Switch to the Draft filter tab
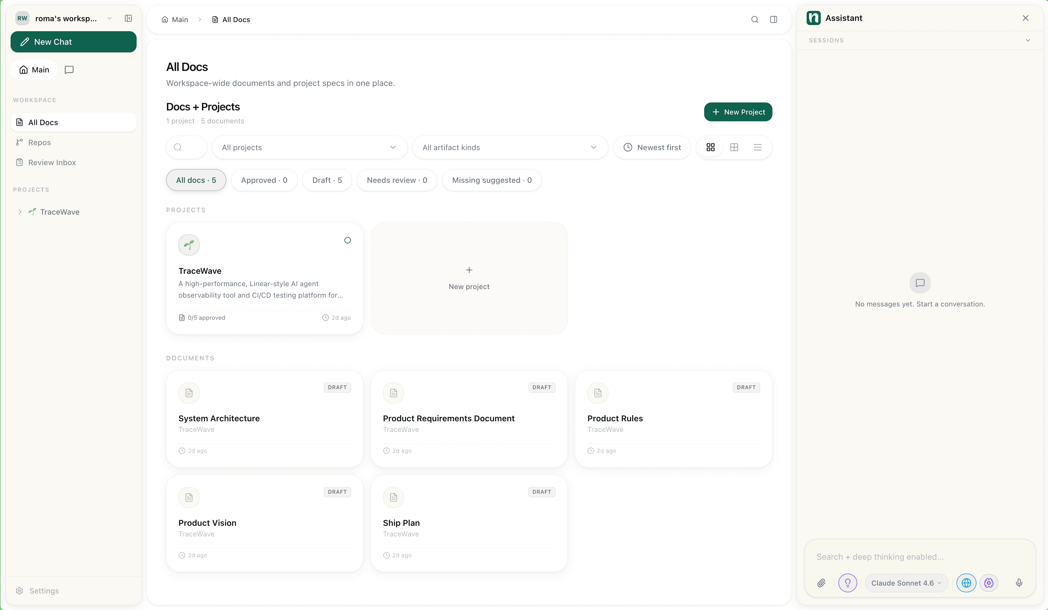This screenshot has width=1048, height=610. tap(327, 180)
